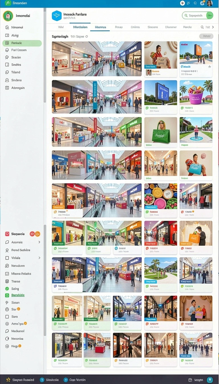Switch to the Oniims tab
This screenshot has height=384, width=219.
coord(135,27)
